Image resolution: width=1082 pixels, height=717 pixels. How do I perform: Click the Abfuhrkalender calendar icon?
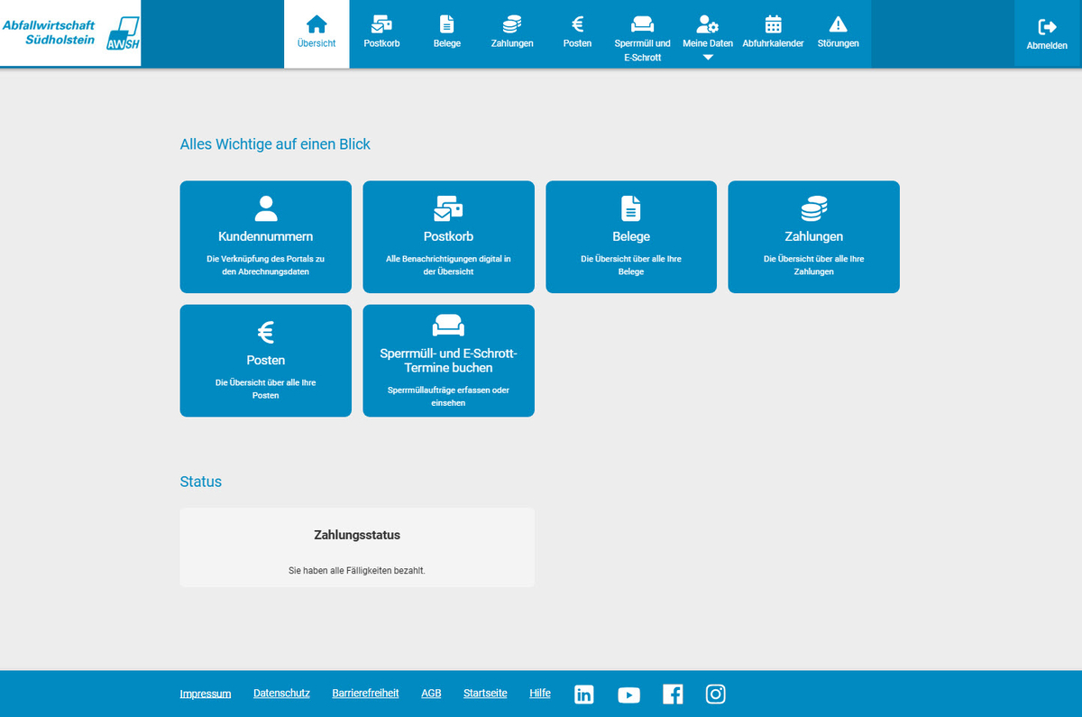[773, 24]
